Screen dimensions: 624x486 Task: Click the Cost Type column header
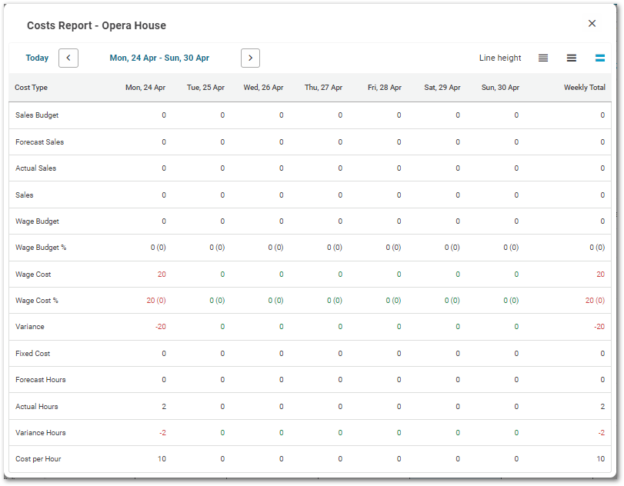coord(31,88)
